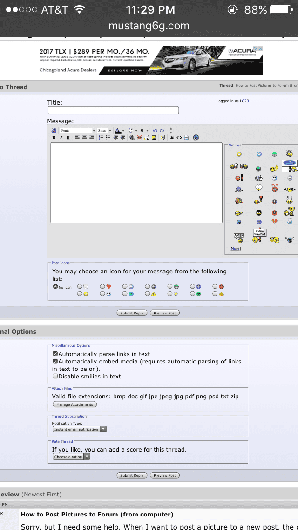Tap the mustang6g.com address bar
The width and height of the screenshot is (298, 530).
[x=149, y=26]
